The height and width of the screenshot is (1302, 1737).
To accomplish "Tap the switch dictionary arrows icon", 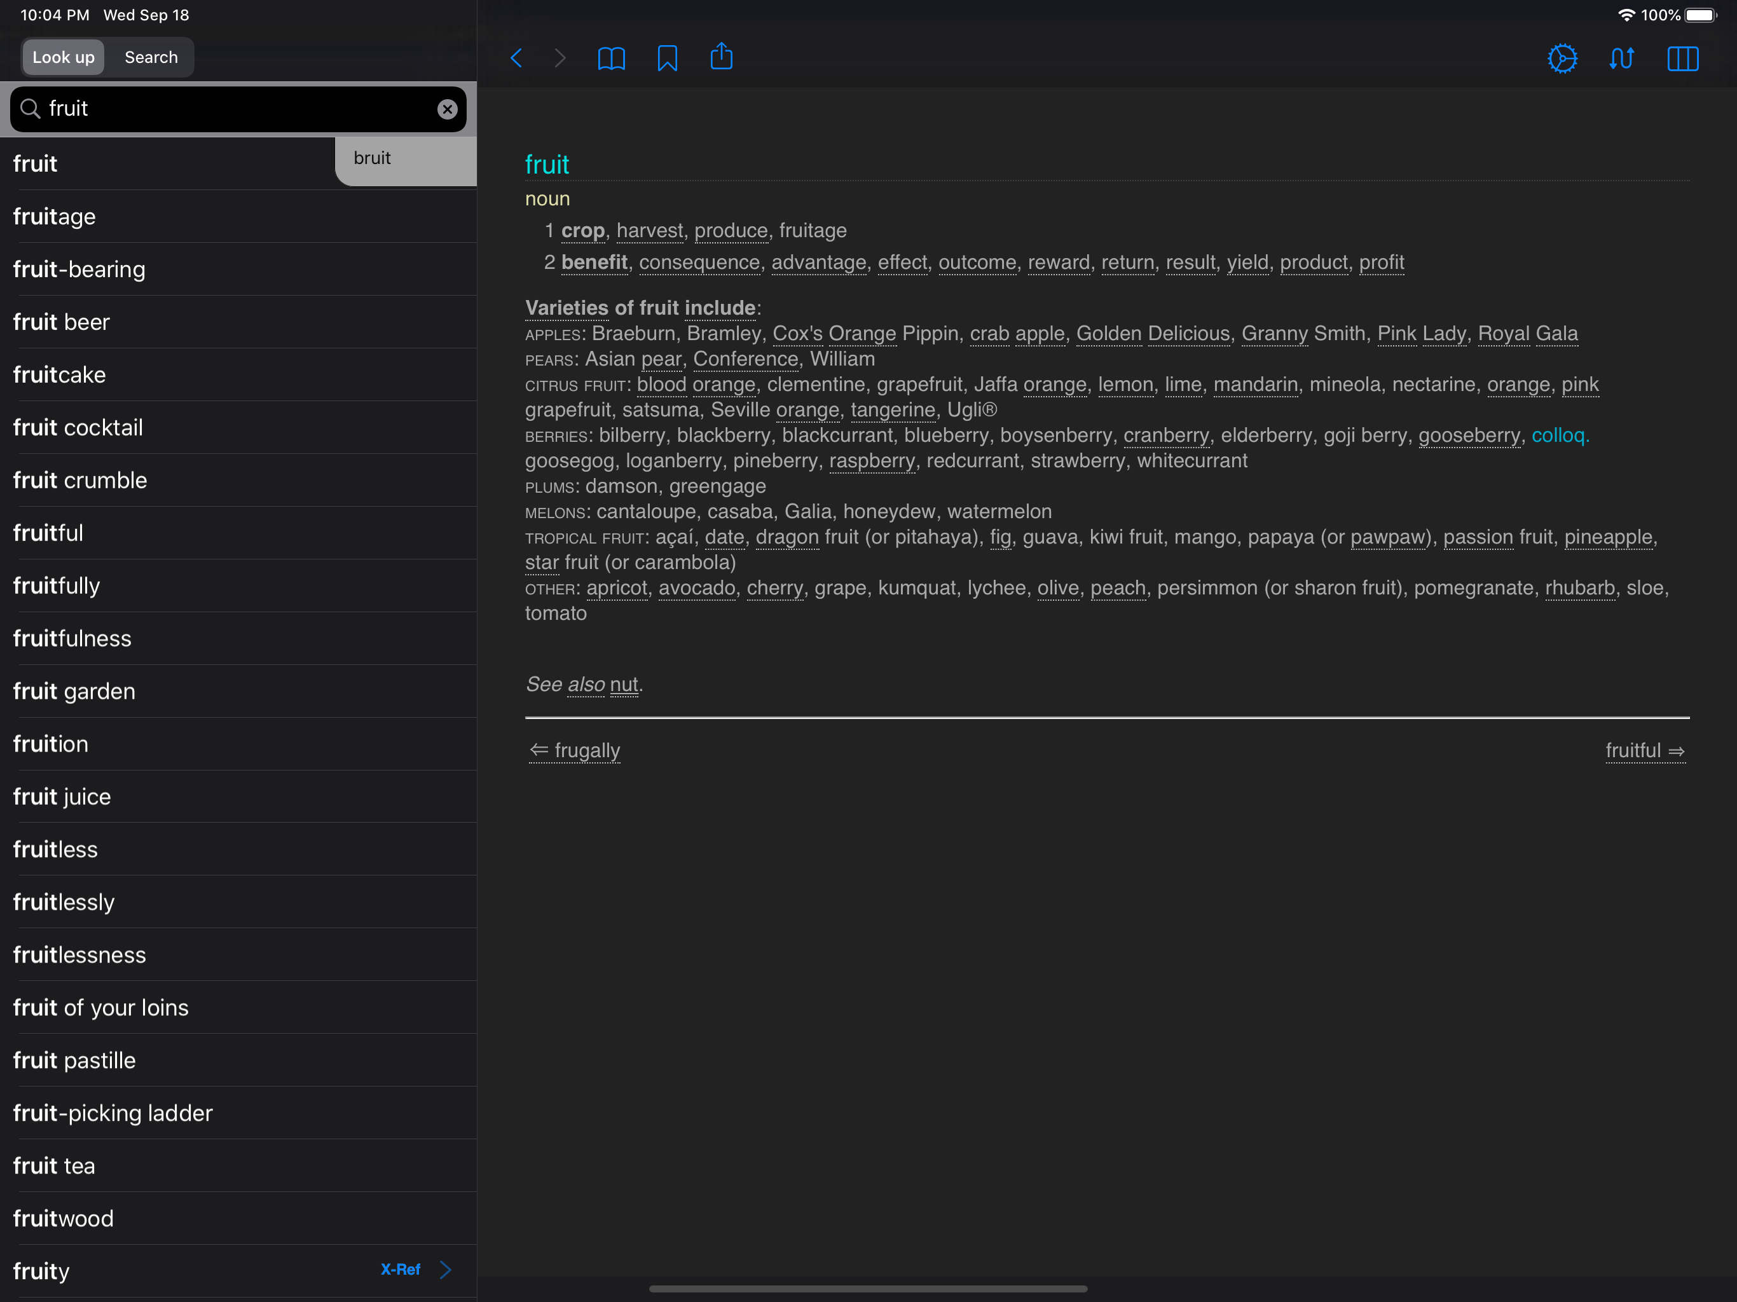I will point(1621,59).
